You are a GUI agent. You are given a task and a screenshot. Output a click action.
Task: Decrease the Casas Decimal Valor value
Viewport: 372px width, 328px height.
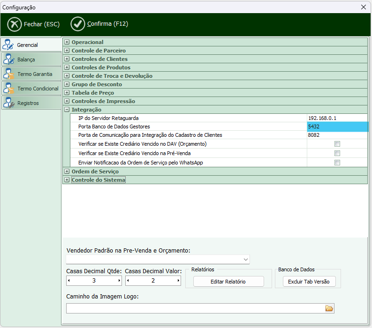coord(128,281)
